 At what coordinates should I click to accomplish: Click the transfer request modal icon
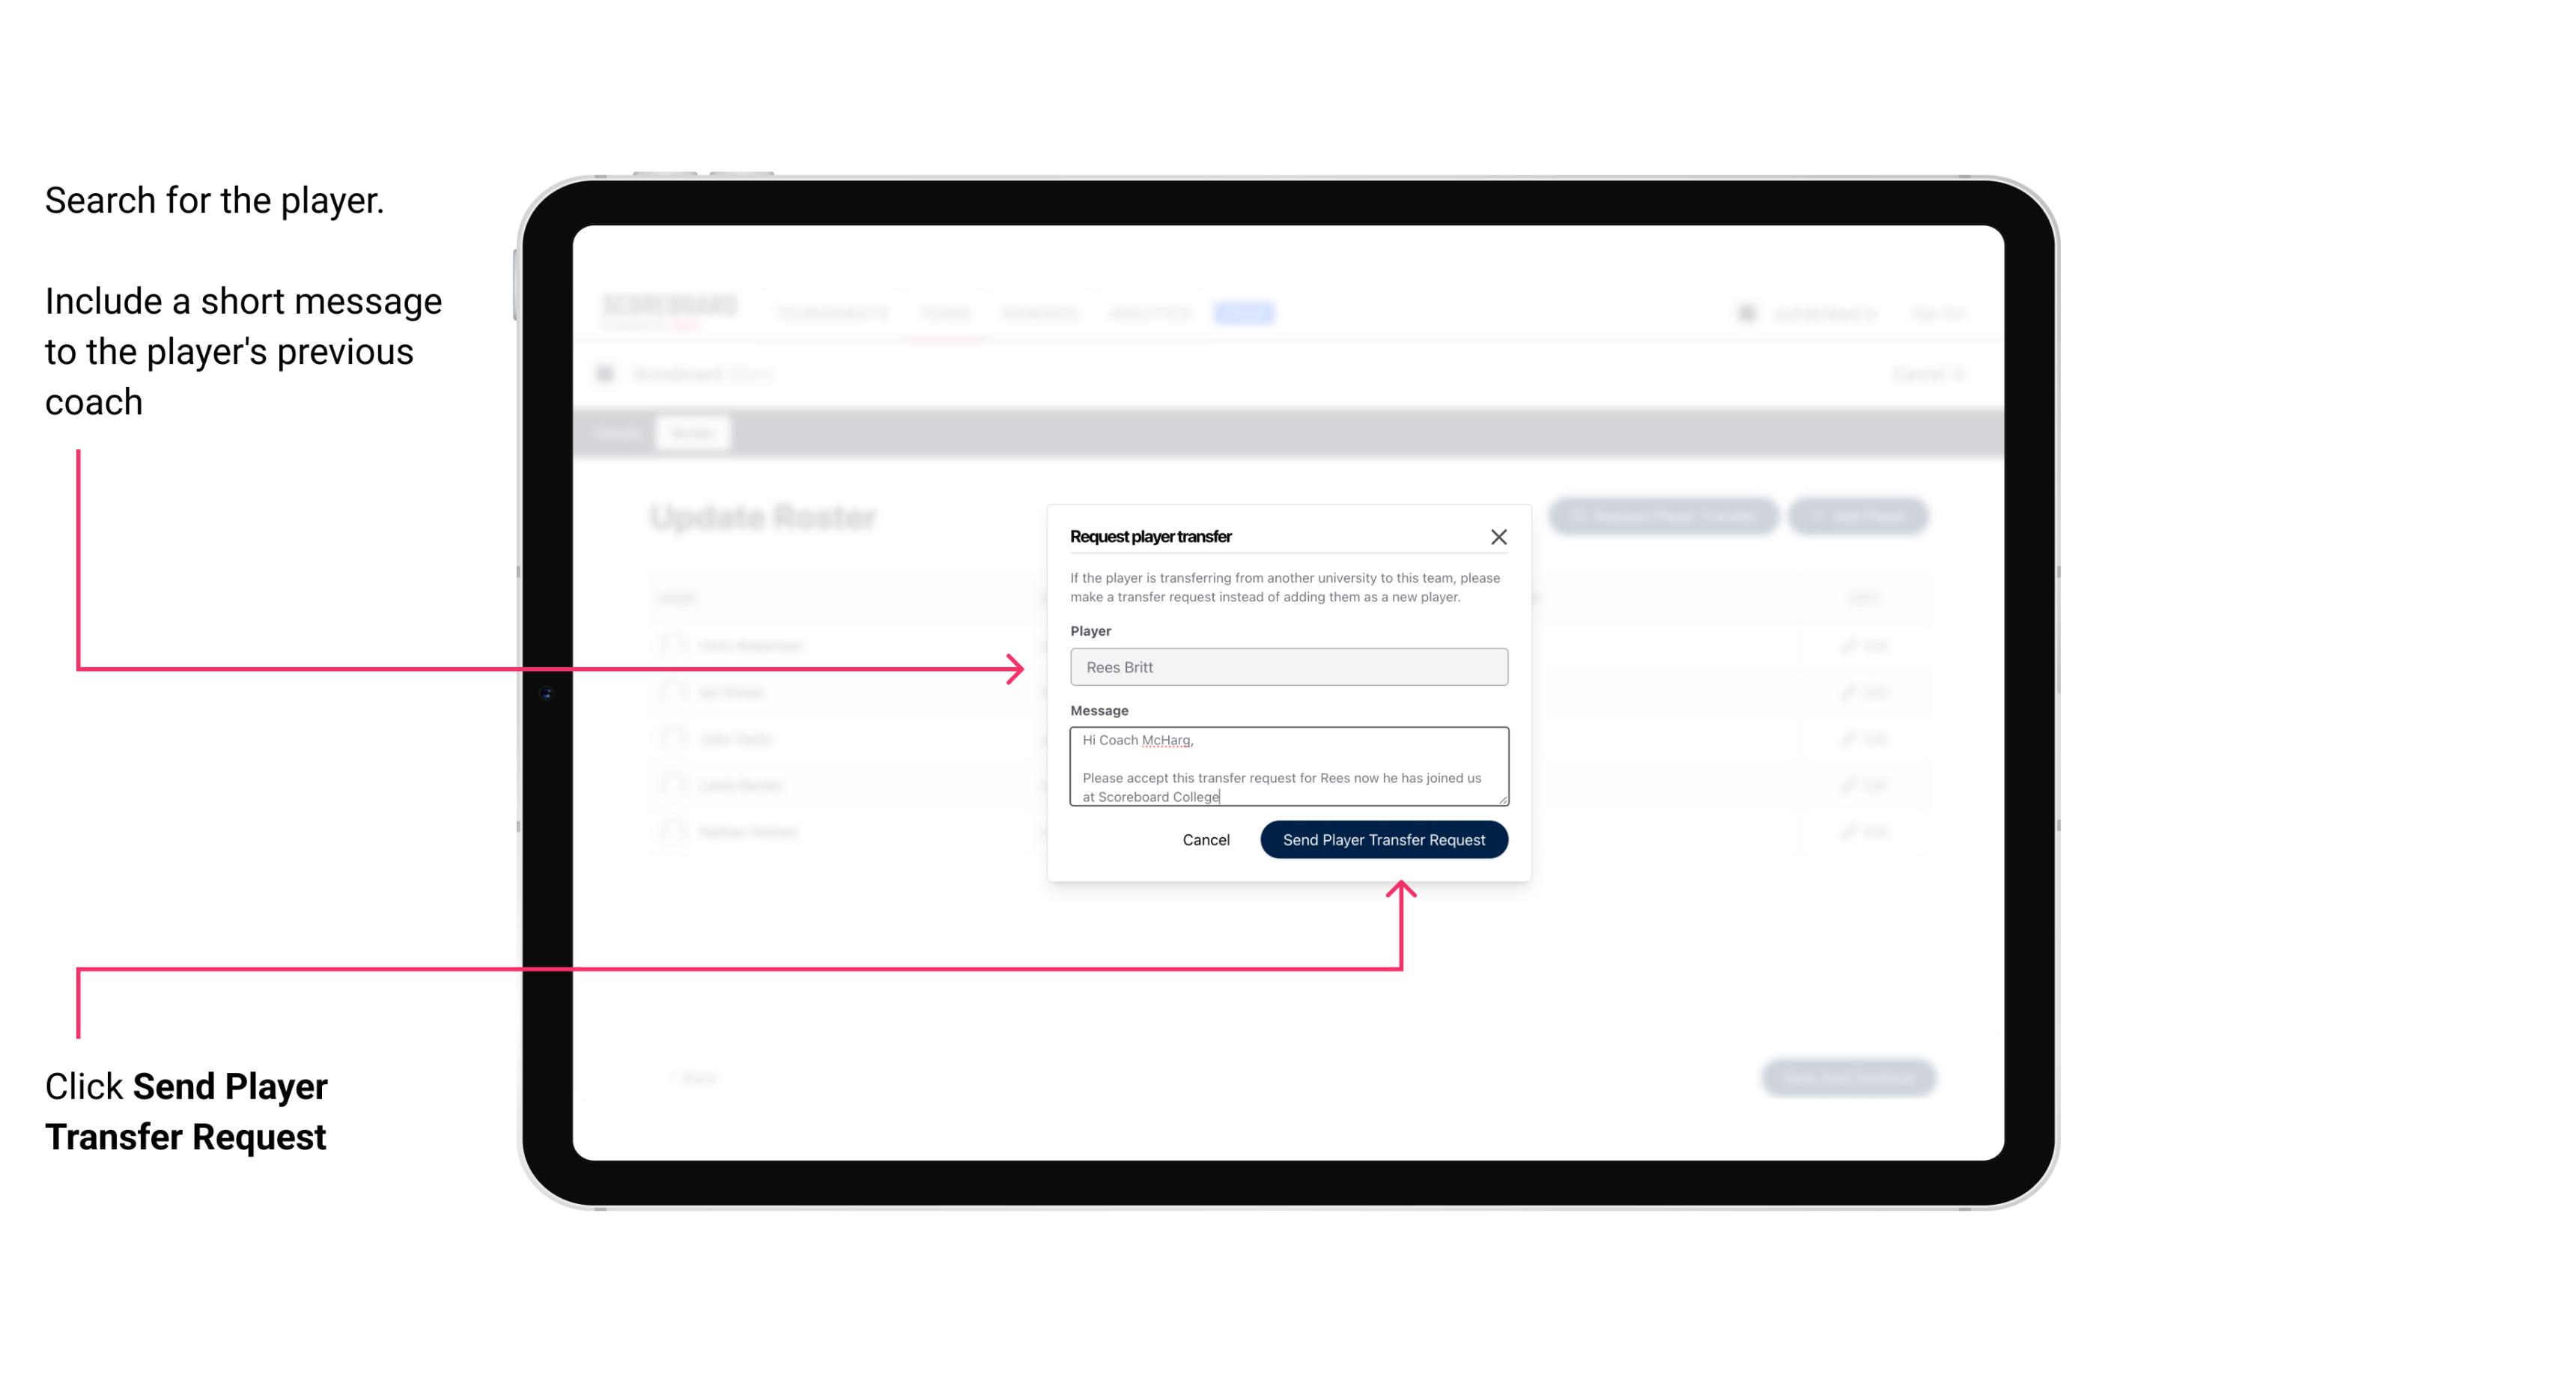pos(1499,536)
